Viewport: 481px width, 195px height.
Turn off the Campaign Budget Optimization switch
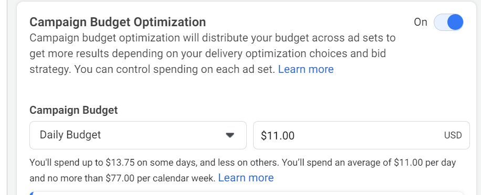coord(448,23)
